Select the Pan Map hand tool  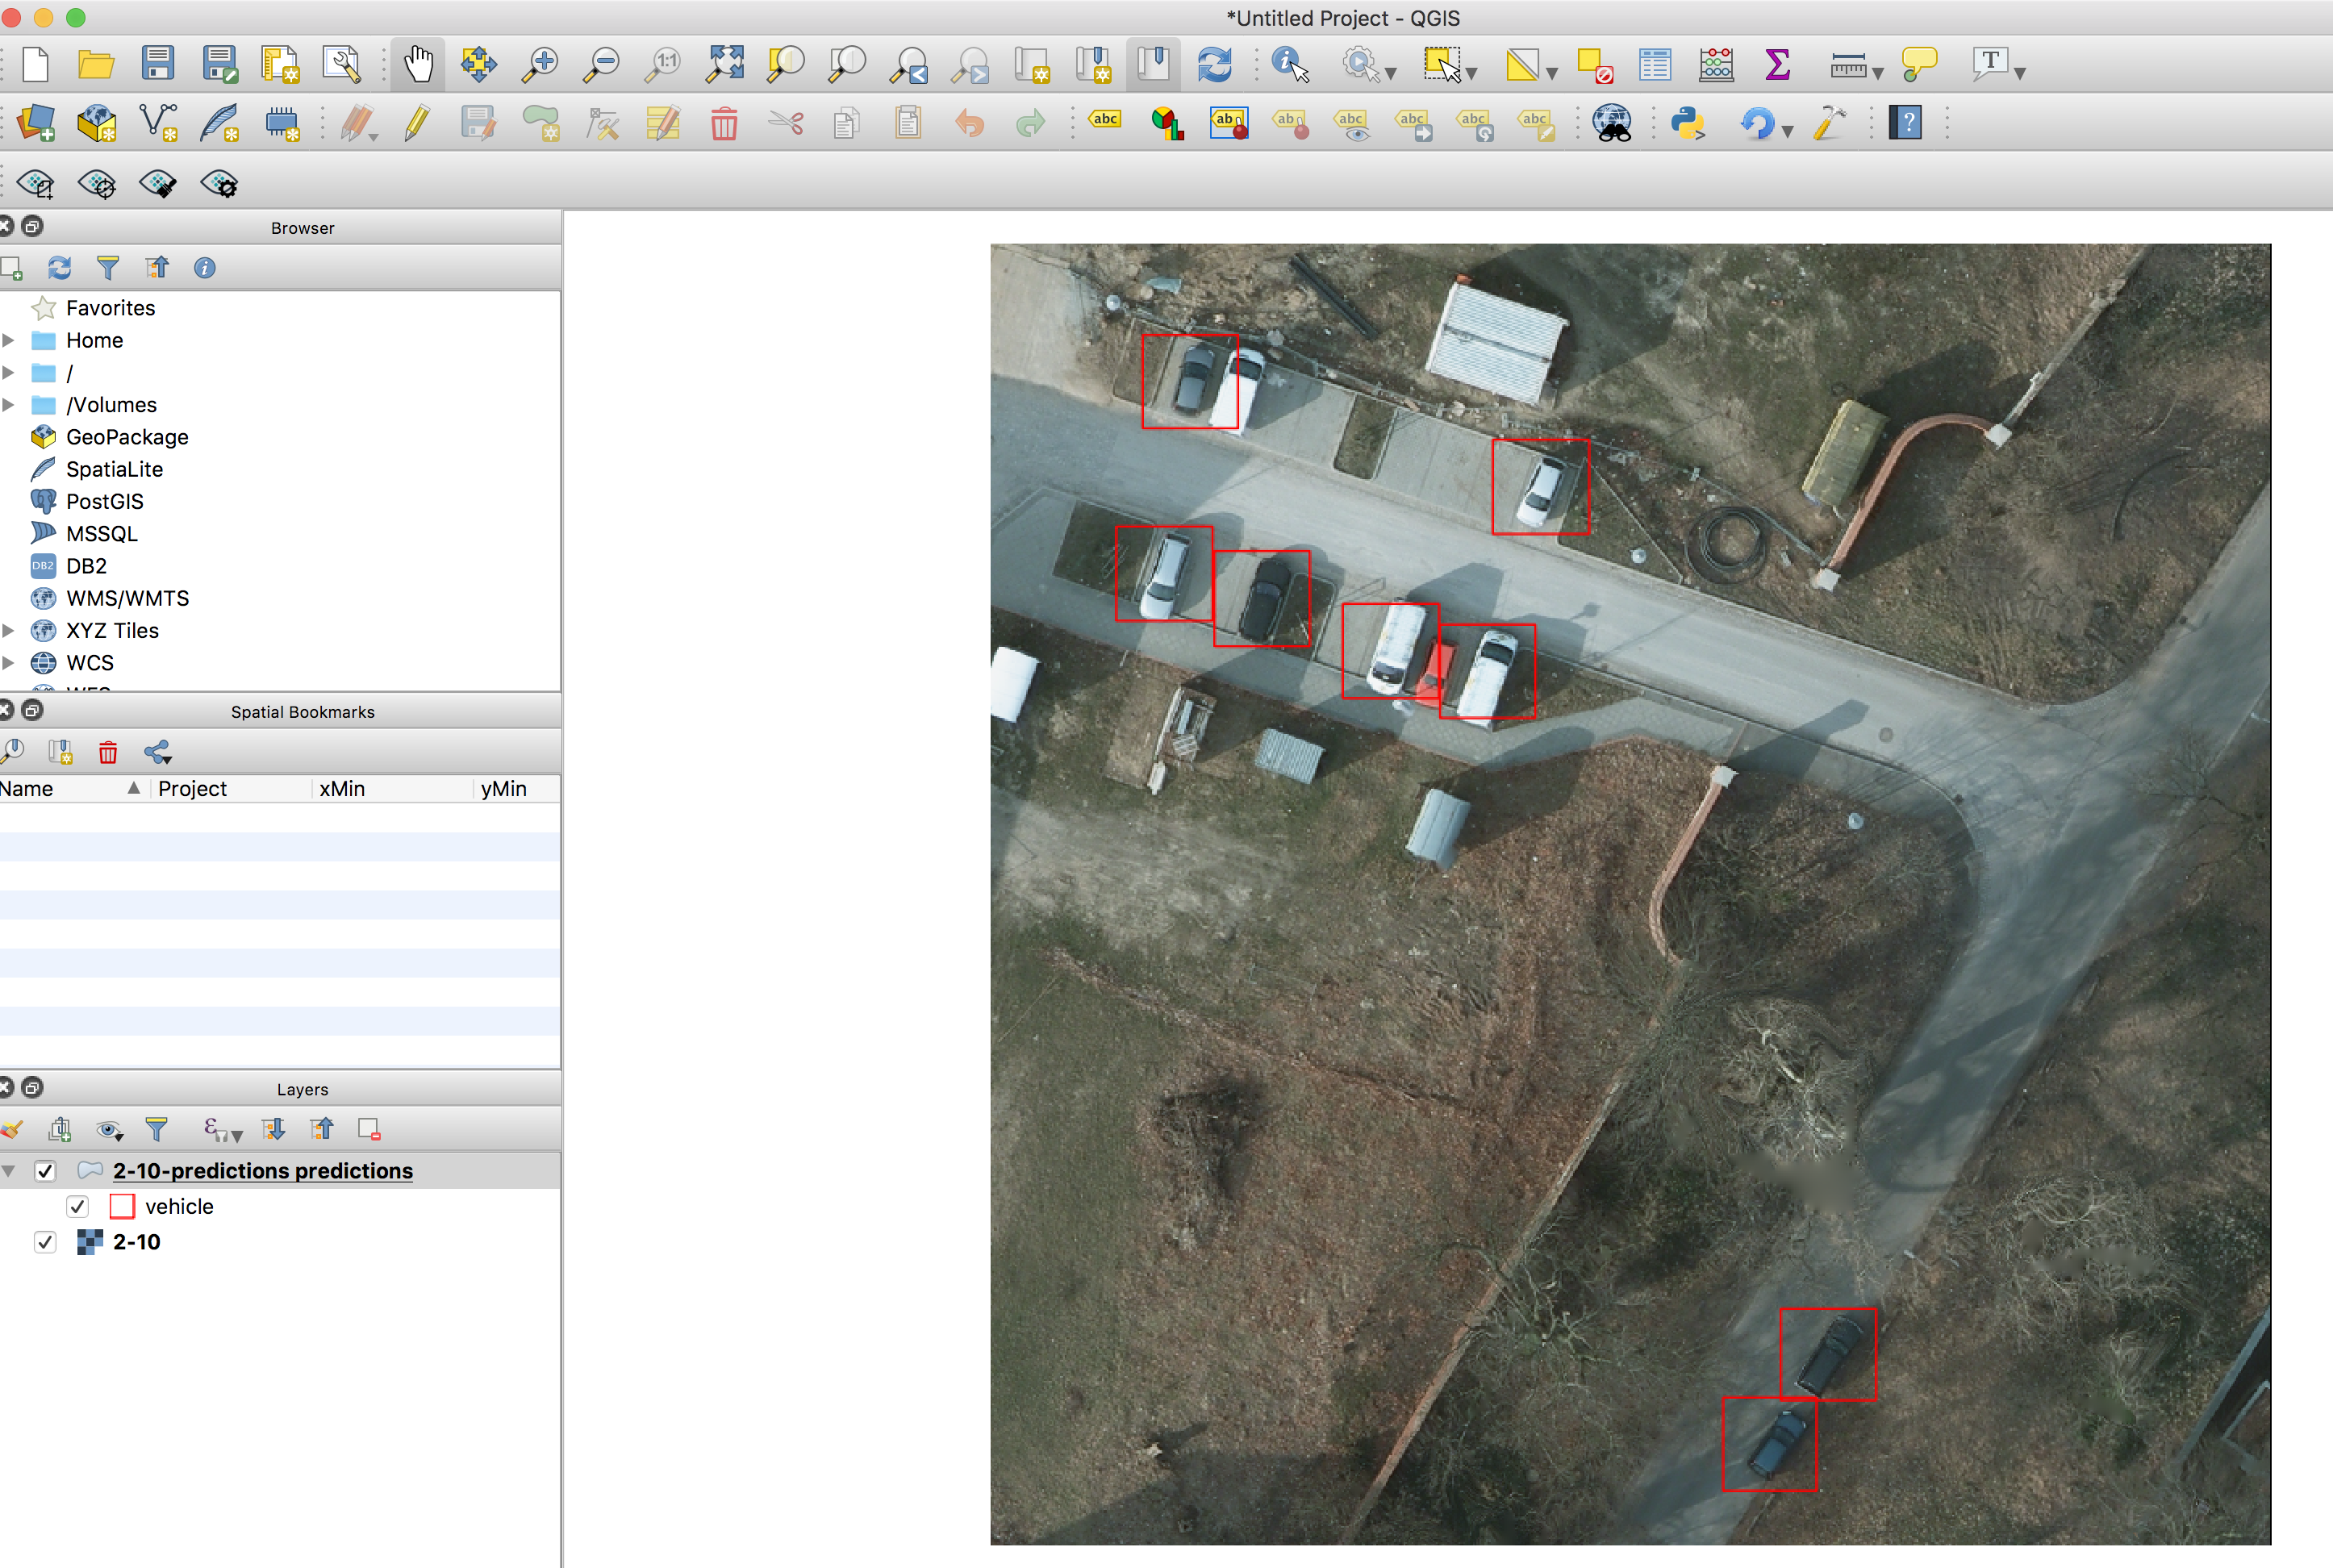tap(418, 65)
